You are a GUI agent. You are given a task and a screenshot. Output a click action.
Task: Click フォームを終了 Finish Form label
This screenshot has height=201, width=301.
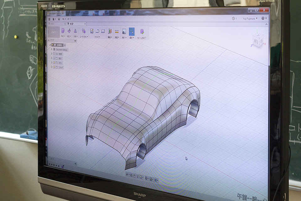[141, 38]
